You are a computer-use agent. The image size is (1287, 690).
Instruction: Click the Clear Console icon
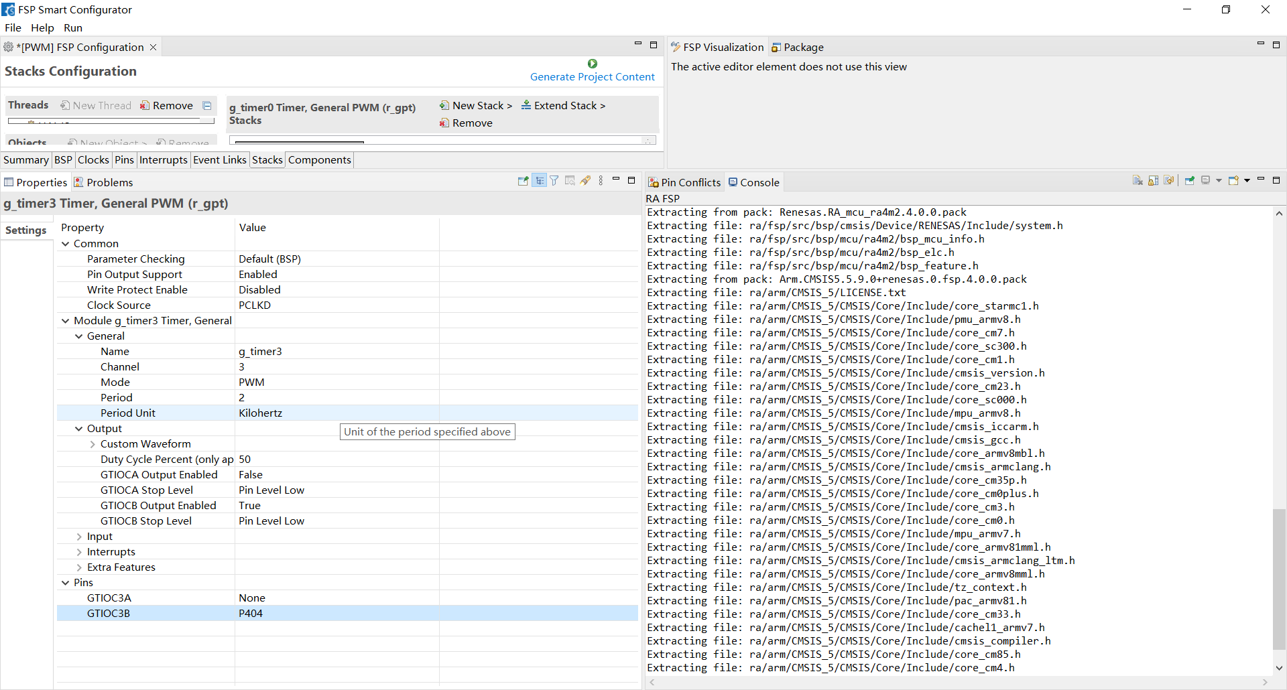[x=1138, y=181]
